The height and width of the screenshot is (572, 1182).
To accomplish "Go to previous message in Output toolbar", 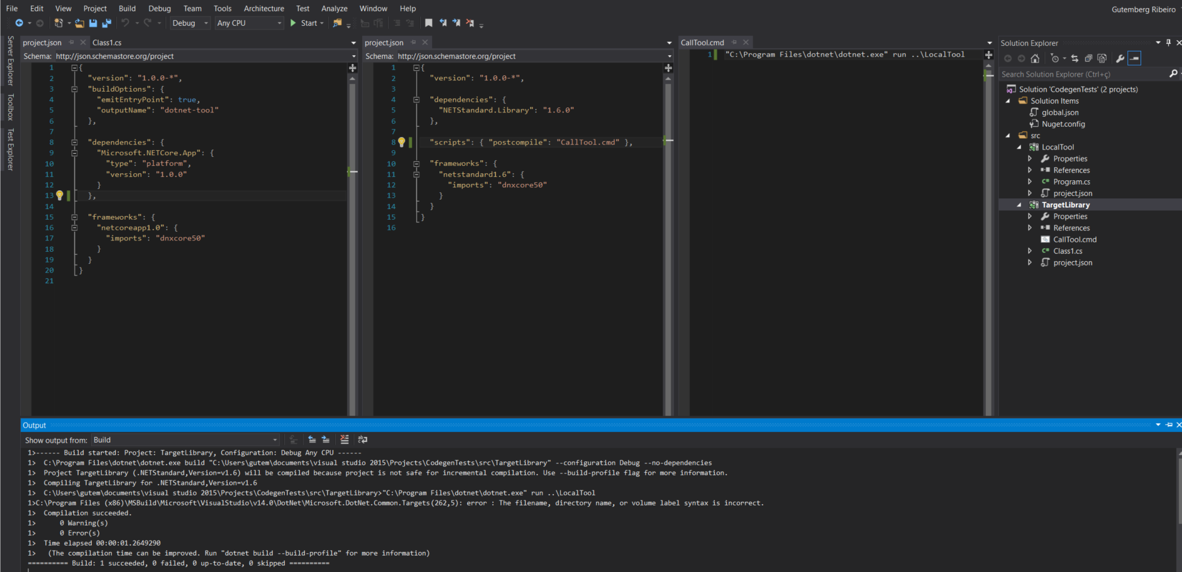I will click(x=312, y=440).
